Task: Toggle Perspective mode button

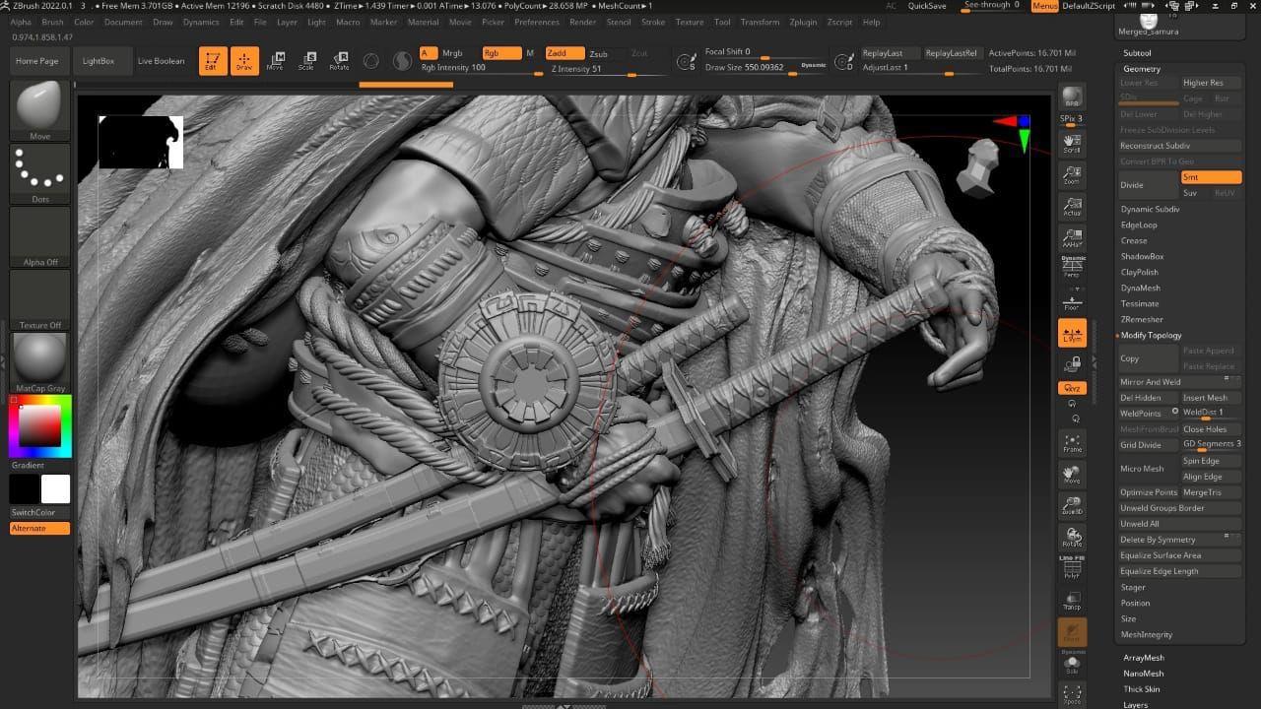Action: (x=1072, y=268)
